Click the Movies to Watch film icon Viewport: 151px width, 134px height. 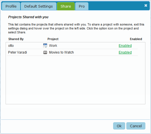click(x=45, y=52)
